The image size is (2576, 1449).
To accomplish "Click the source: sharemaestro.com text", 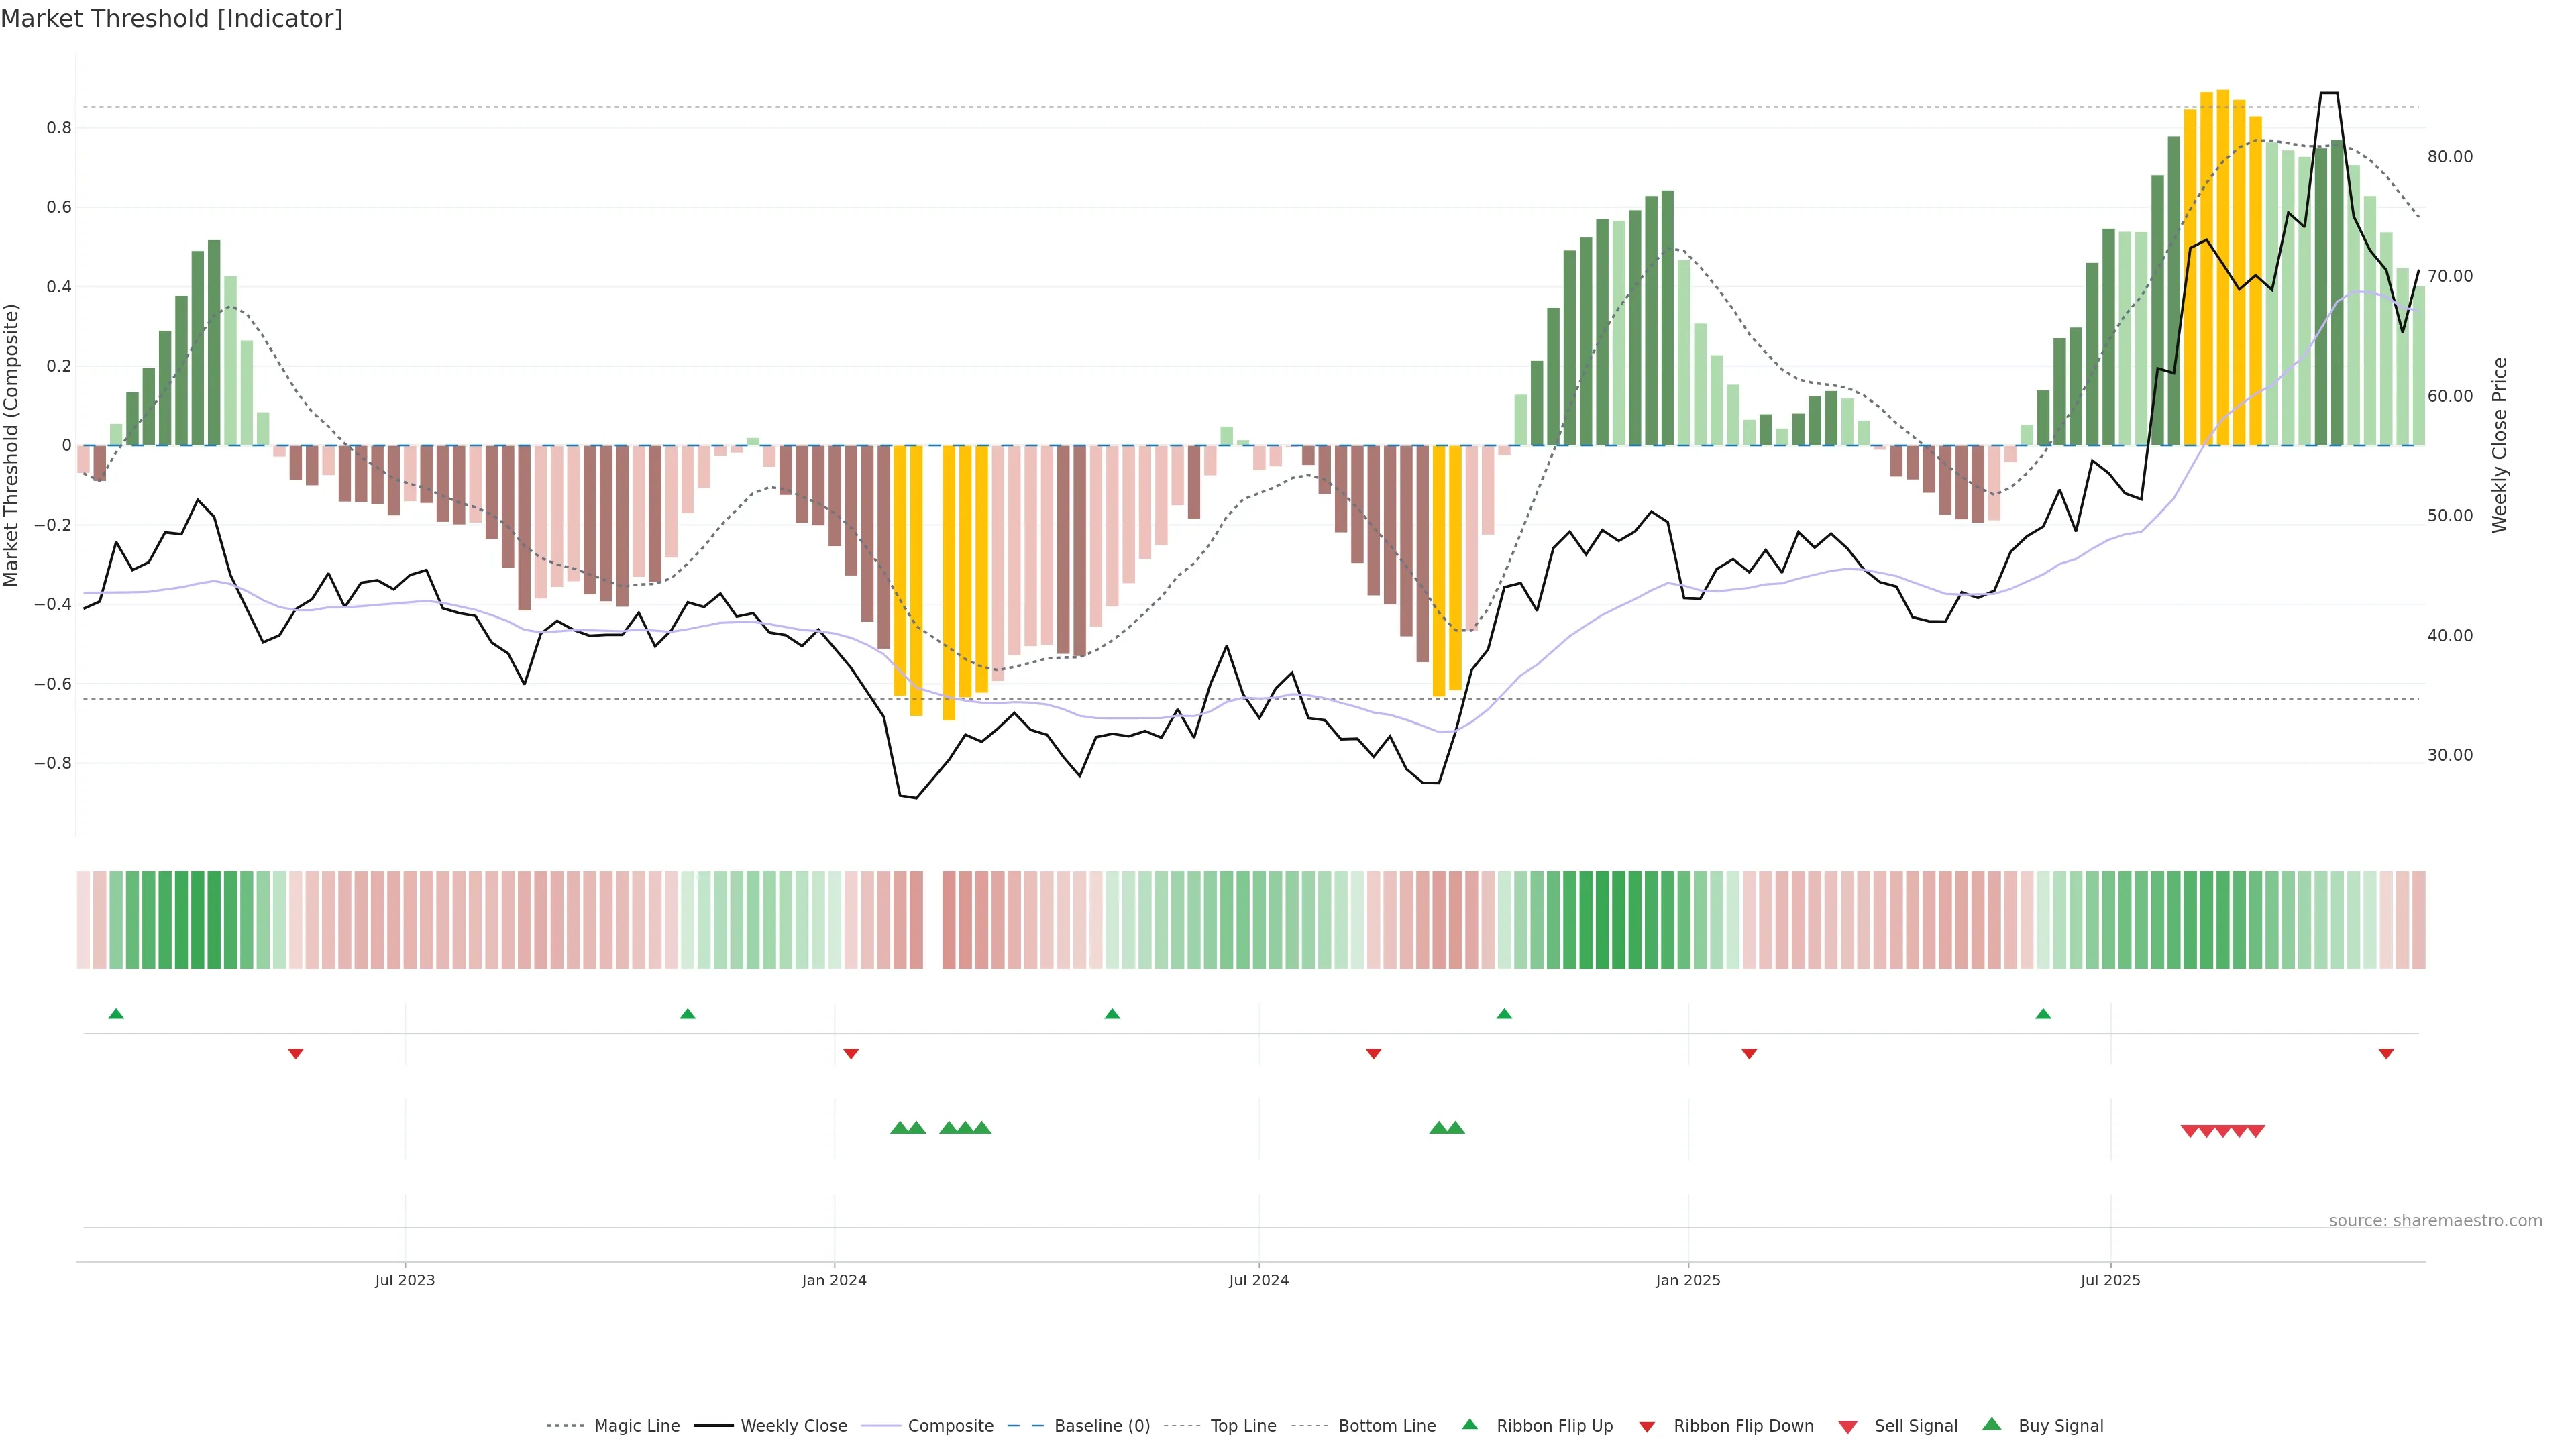I will click(2435, 1221).
